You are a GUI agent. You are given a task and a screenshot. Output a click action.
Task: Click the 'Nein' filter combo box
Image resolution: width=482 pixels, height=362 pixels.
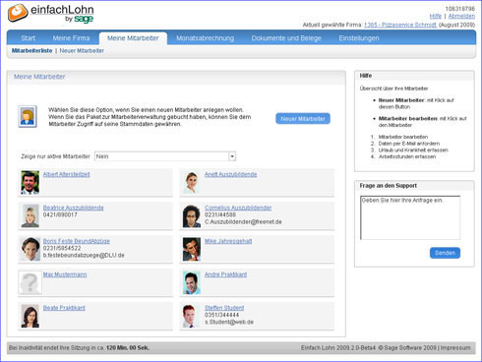165,156
